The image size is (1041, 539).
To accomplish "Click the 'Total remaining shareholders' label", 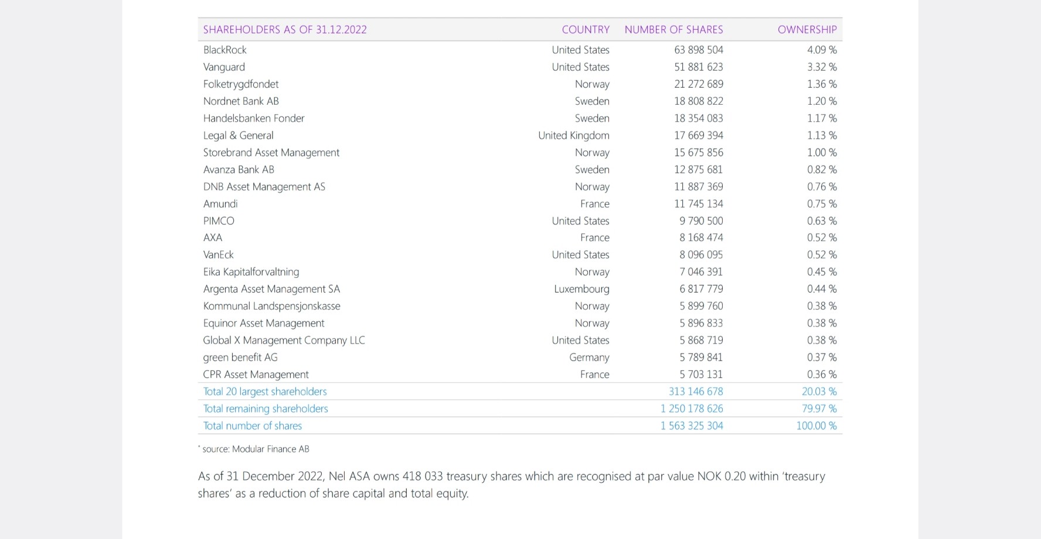I will point(266,408).
